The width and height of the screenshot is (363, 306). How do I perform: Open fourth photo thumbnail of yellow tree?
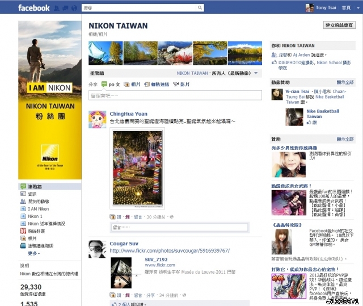(x=210, y=53)
